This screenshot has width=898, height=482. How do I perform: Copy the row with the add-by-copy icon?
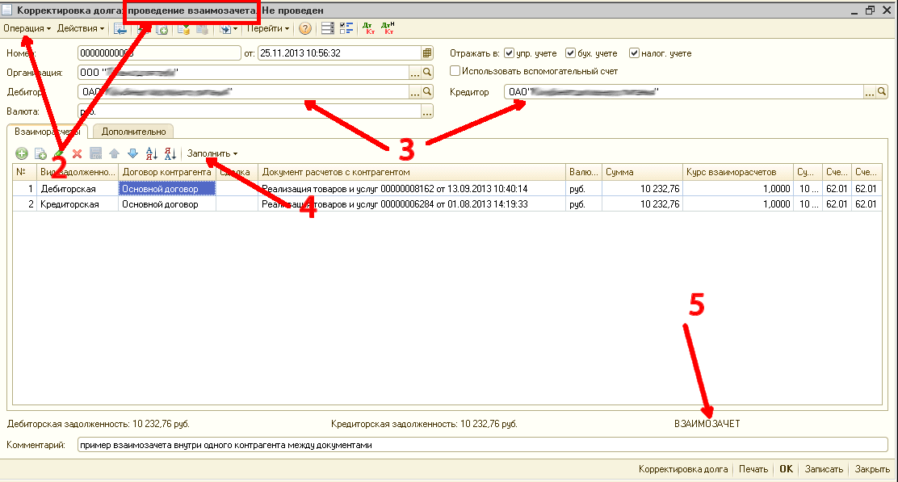point(40,153)
